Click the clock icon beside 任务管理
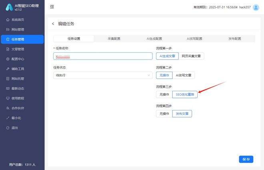This screenshot has height=170, width=264. coord(8,39)
